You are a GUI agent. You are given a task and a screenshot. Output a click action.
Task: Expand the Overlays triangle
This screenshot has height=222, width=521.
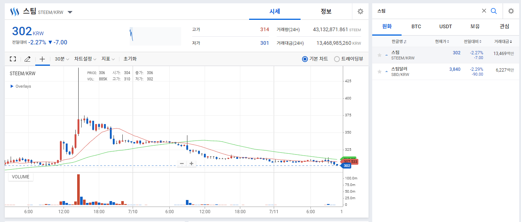(x=12, y=86)
